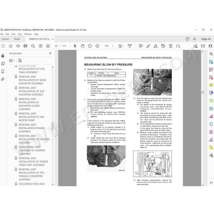Switch to the Tools tab
Image resolution: width=214 pixels, height=214 pixels.
click(17, 39)
